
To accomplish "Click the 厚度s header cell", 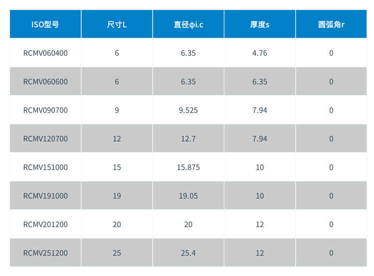I will 260,24.
